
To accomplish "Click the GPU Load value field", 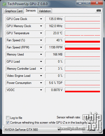I will tap(54, 62).
